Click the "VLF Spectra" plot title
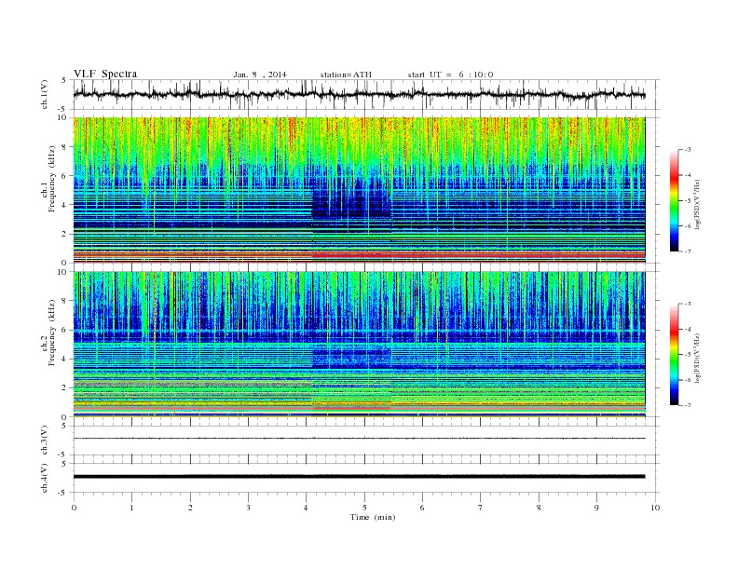The height and width of the screenshot is (570, 738). point(105,74)
